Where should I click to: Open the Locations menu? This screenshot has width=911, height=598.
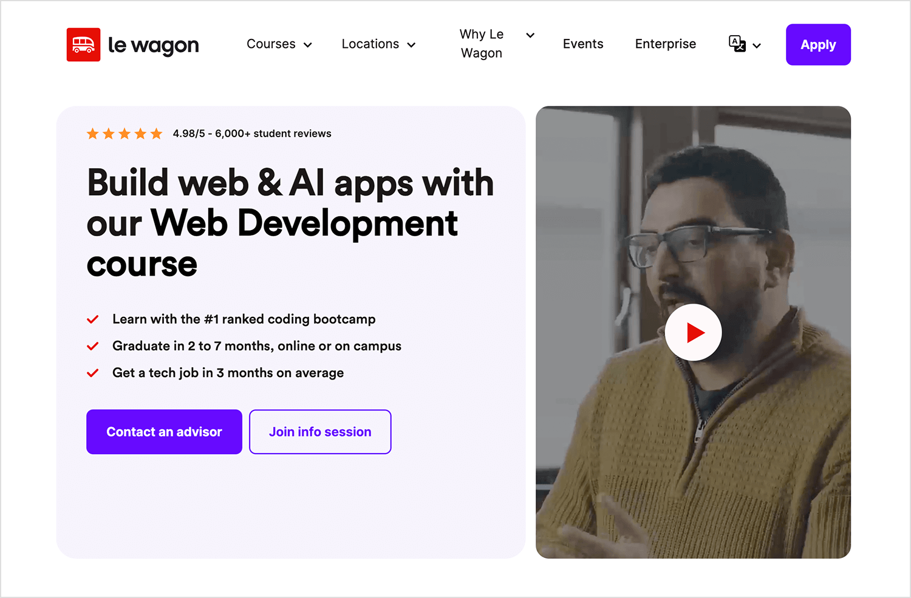(x=370, y=44)
